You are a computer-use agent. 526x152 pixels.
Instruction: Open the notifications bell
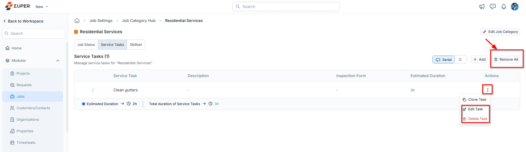(x=504, y=7)
